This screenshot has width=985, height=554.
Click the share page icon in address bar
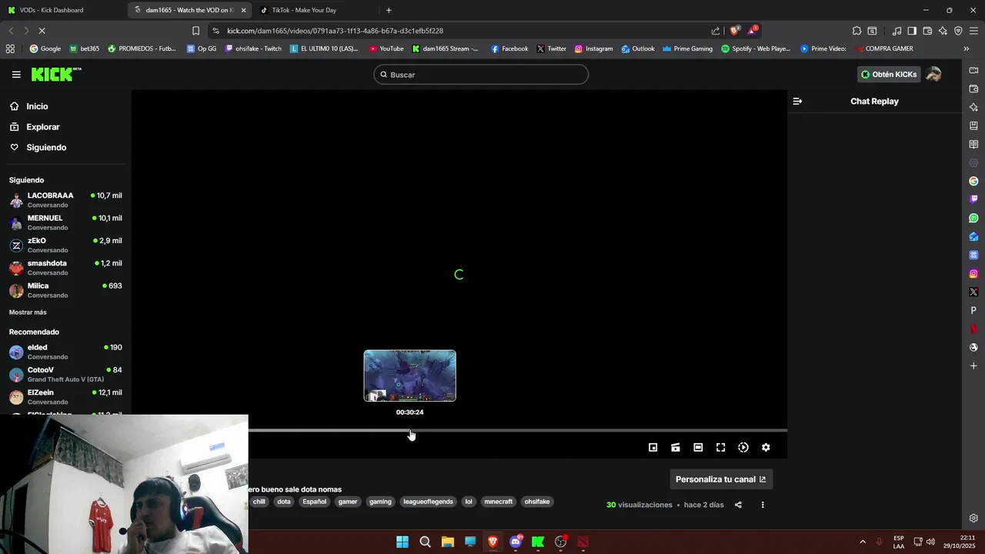point(716,31)
